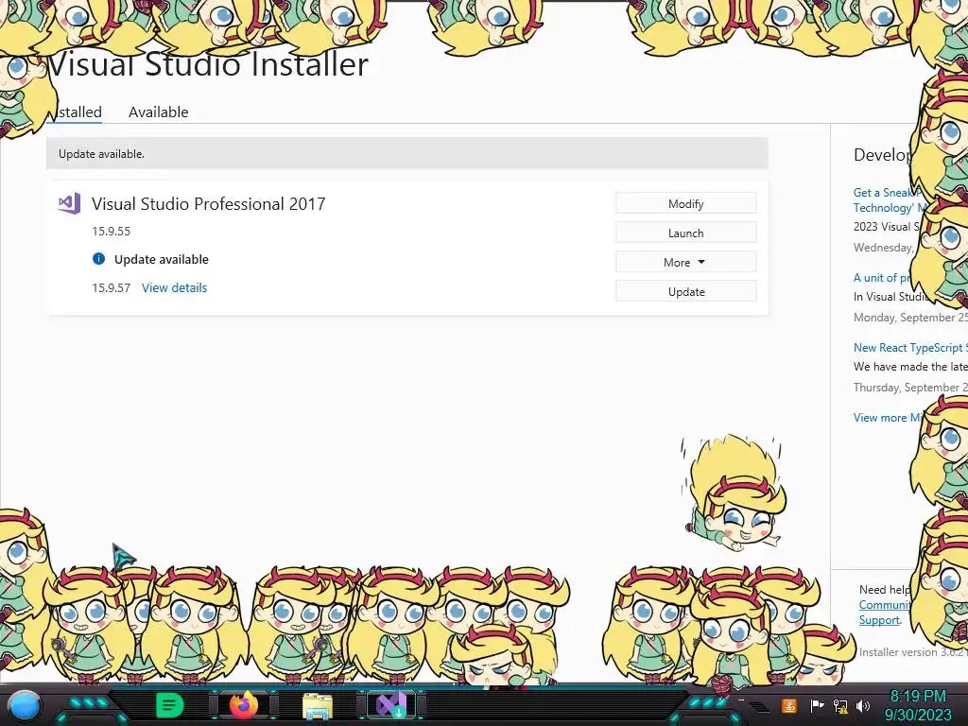The width and height of the screenshot is (968, 726).
Task: Open the Get a Sneak developer news link
Action: click(886, 200)
